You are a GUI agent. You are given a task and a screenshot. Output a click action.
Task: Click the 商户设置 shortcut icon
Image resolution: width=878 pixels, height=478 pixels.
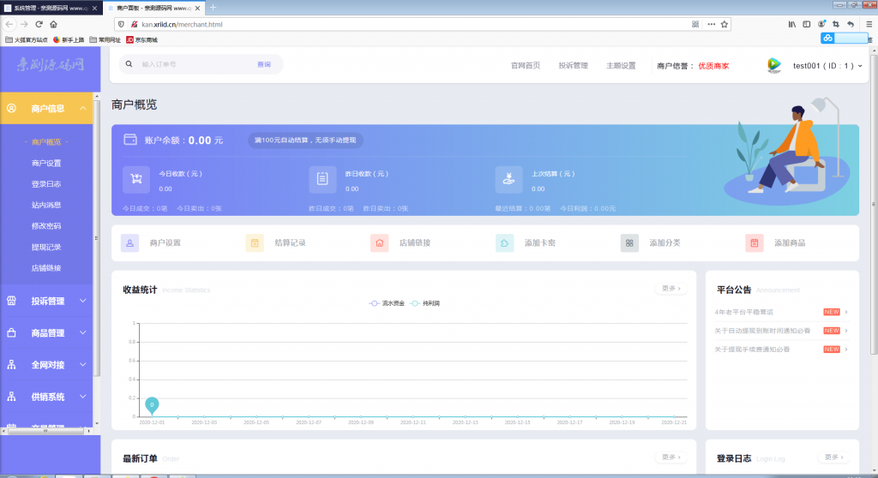click(130, 243)
